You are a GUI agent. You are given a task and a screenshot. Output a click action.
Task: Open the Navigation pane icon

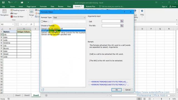click(x=4, y=12)
